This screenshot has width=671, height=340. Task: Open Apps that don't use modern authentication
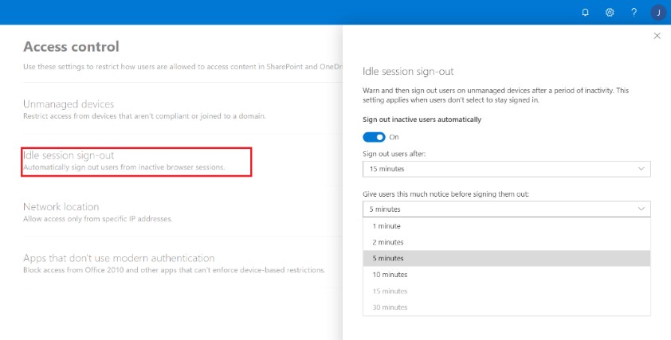(119, 258)
